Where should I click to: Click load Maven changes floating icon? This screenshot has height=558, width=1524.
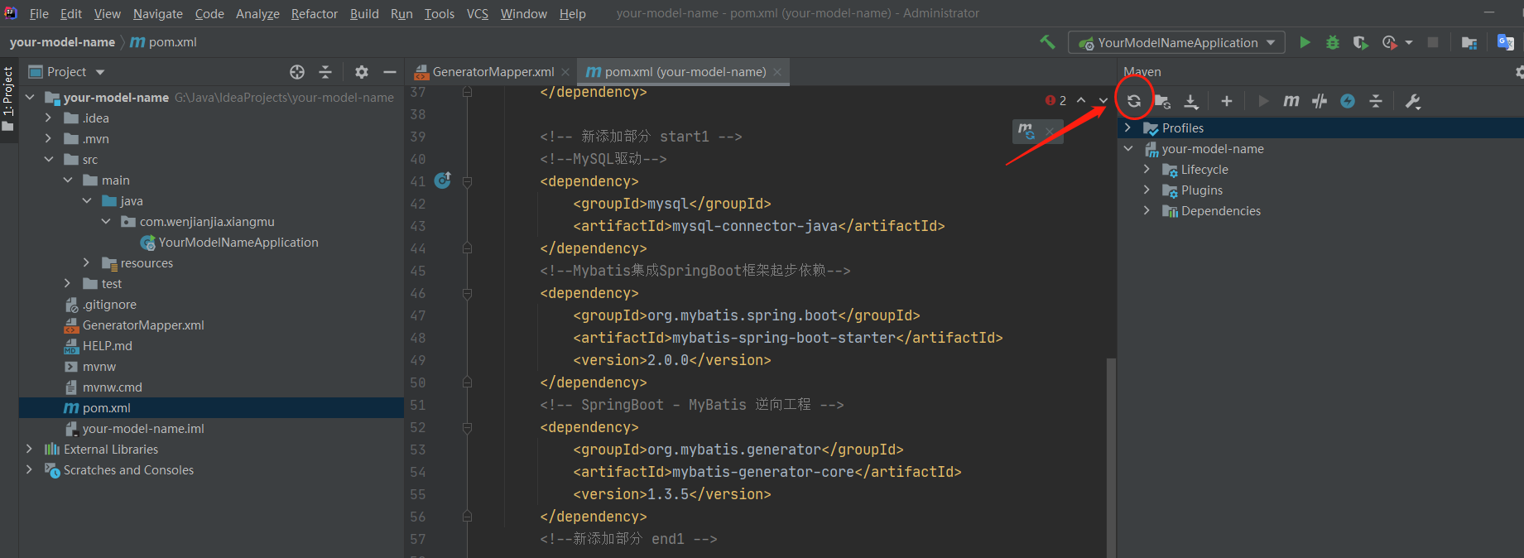click(x=1026, y=131)
